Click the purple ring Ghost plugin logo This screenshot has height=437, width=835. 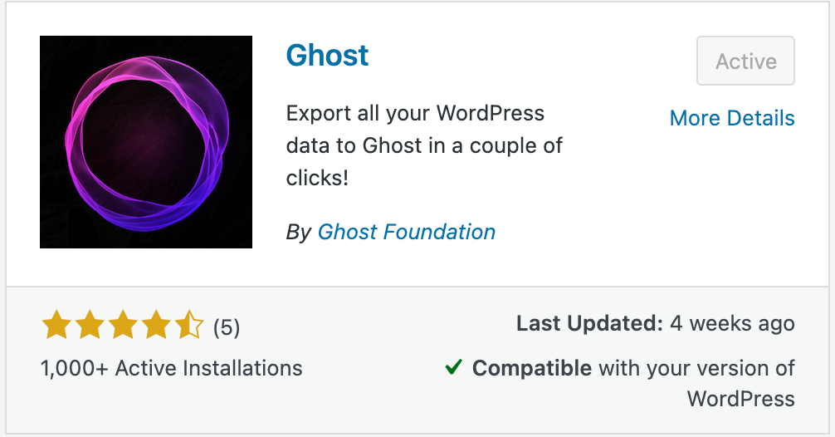[146, 142]
